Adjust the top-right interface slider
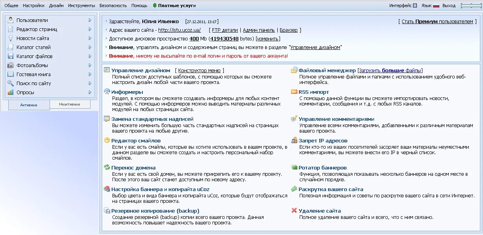The width and height of the screenshot is (483, 235). [471, 5]
